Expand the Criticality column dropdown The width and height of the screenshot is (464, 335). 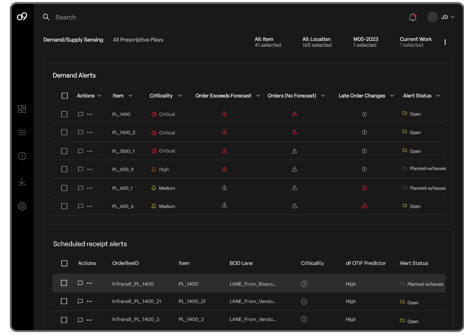180,96
